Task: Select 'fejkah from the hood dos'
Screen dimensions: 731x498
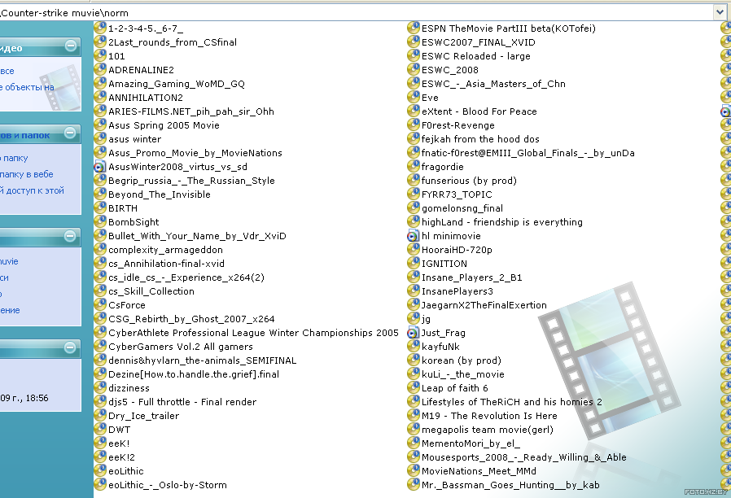Action: [480, 139]
